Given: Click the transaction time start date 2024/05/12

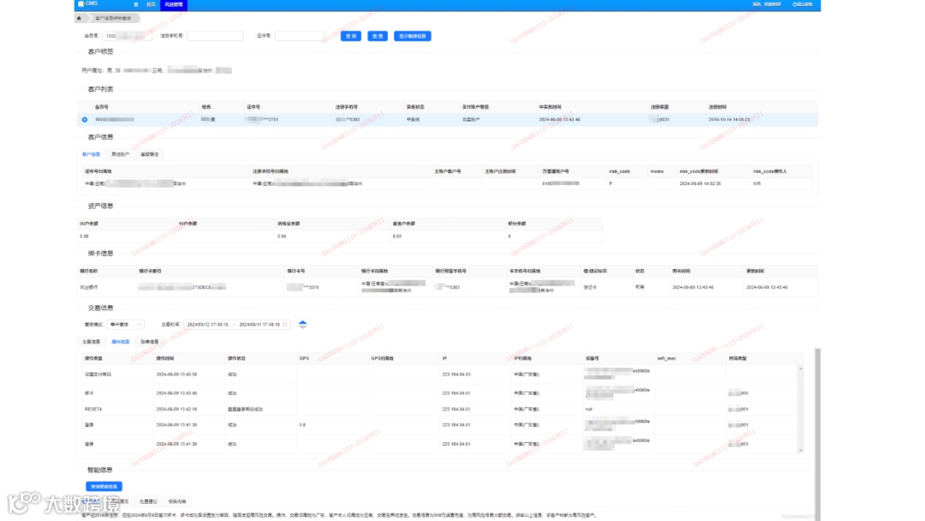Looking at the screenshot, I should (207, 325).
